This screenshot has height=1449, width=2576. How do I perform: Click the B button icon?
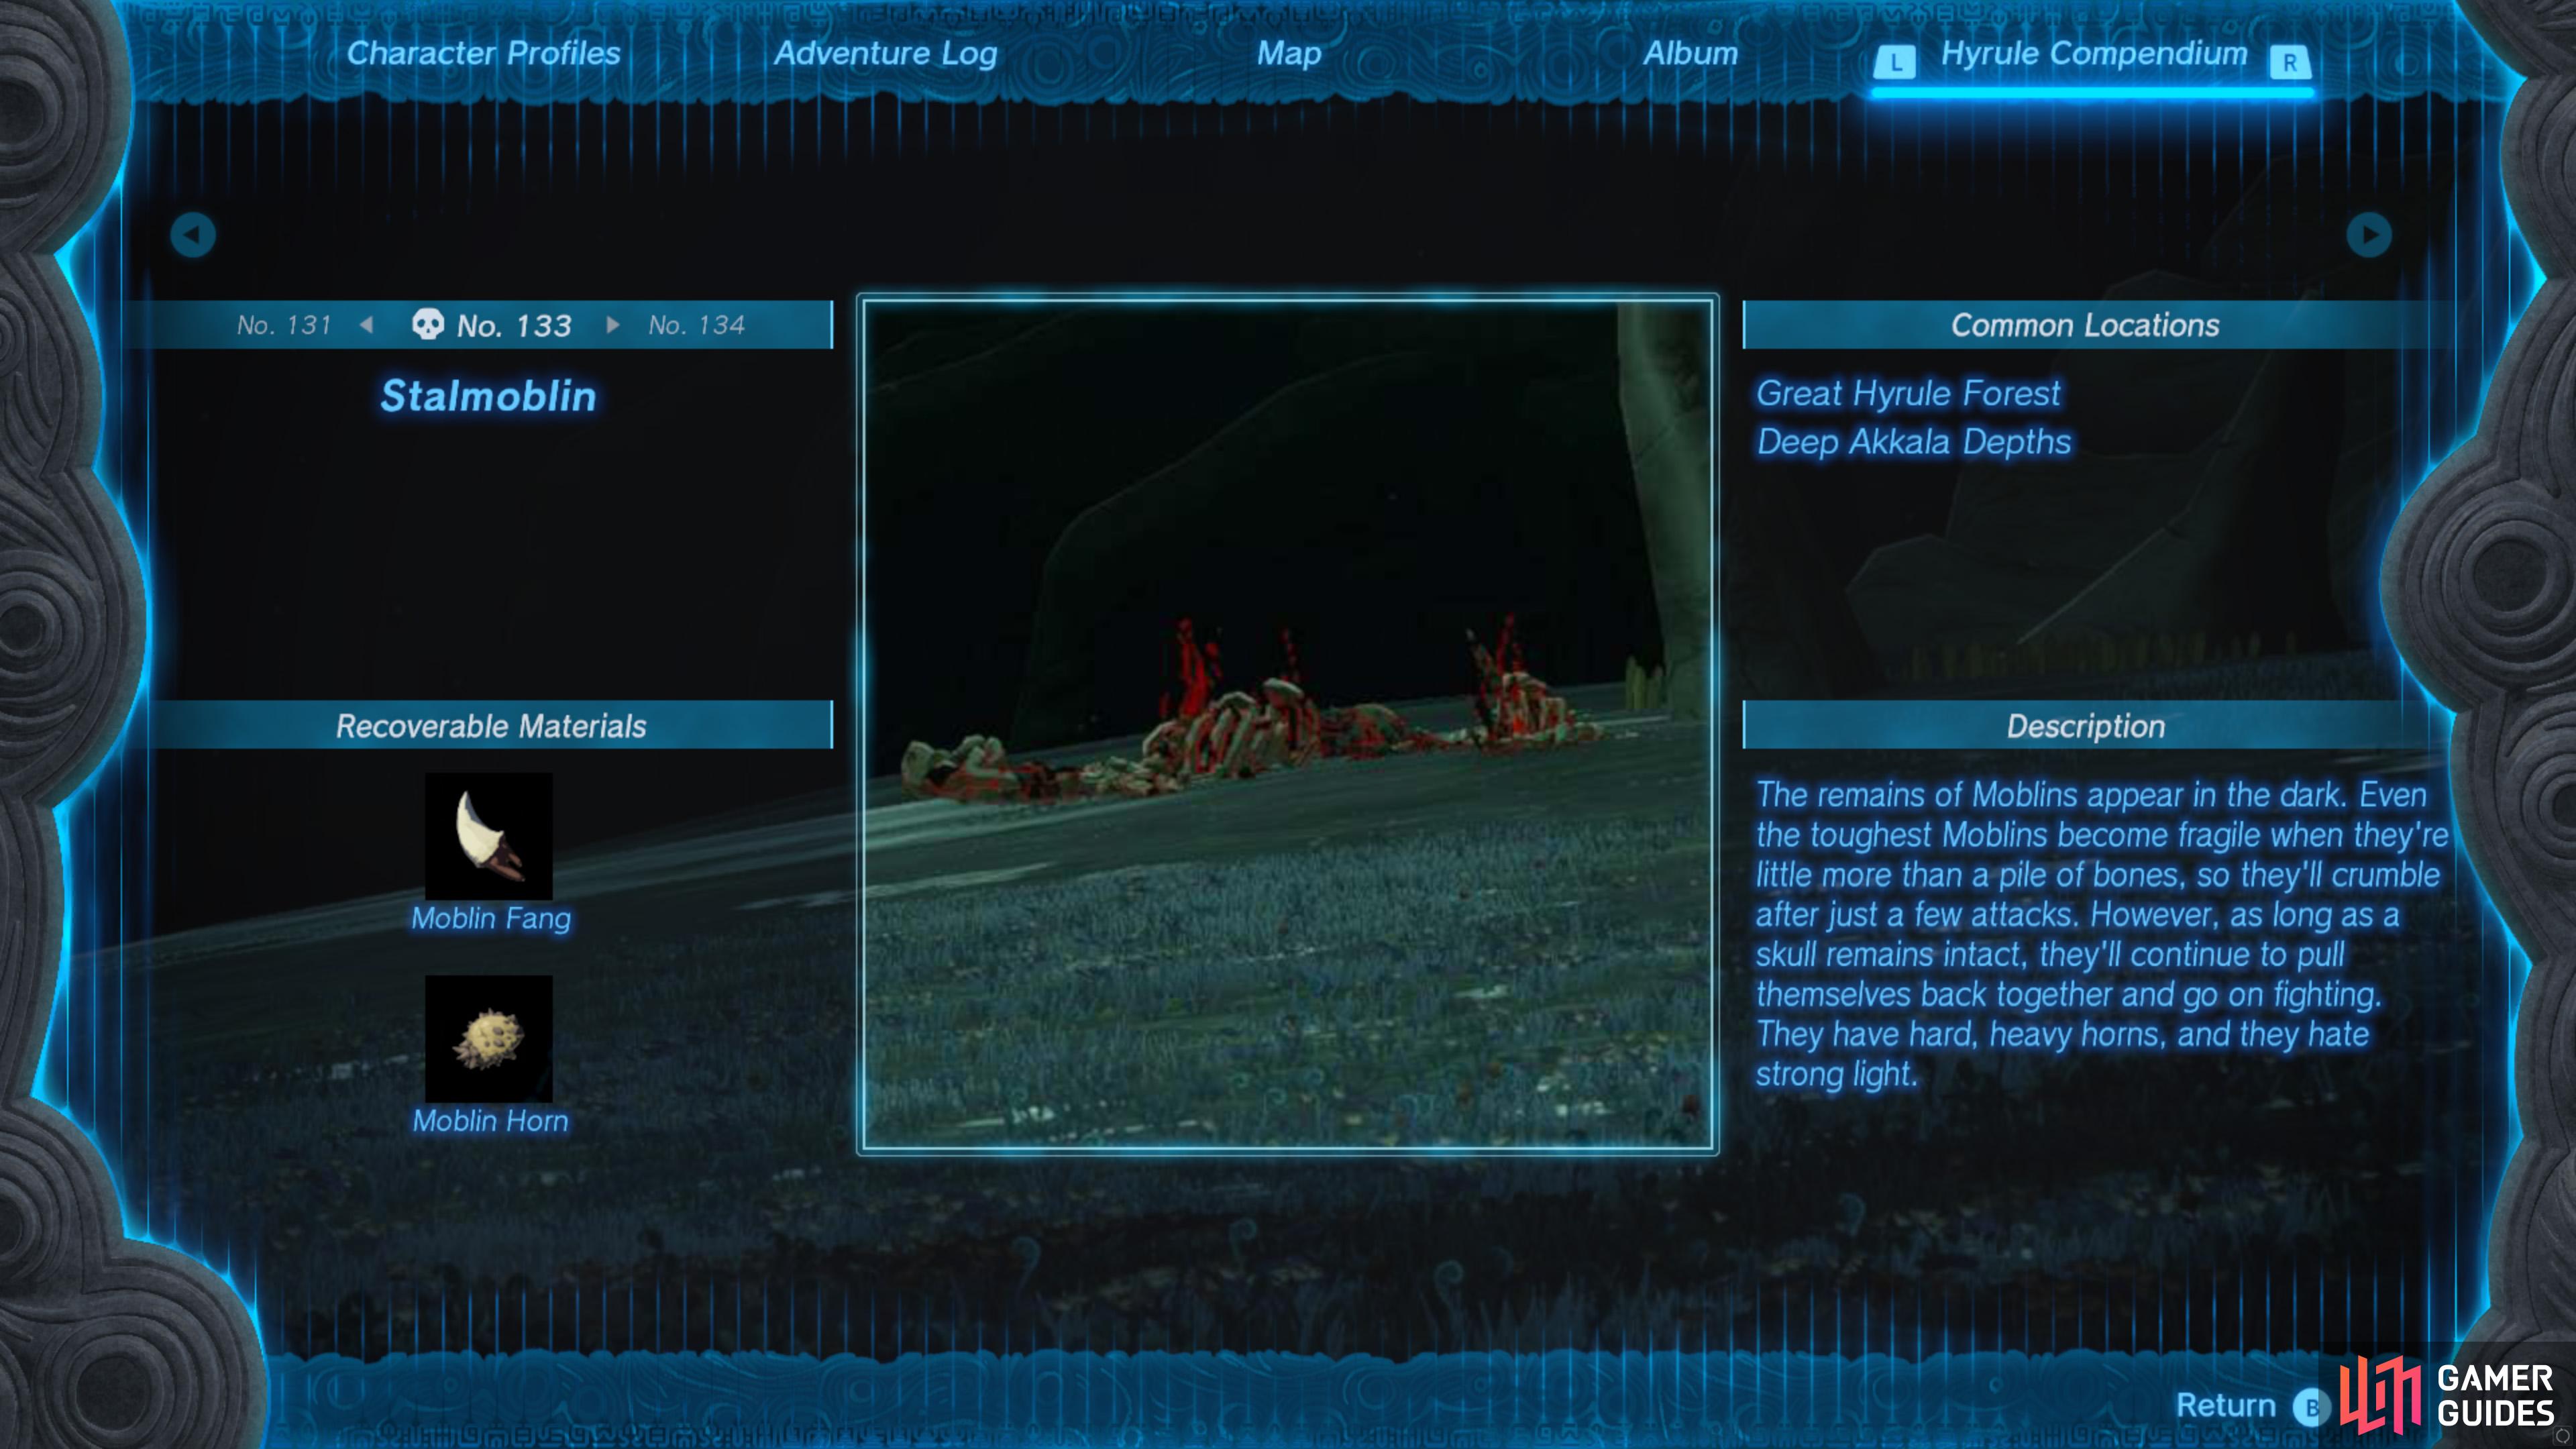pyautogui.click(x=2311, y=1408)
